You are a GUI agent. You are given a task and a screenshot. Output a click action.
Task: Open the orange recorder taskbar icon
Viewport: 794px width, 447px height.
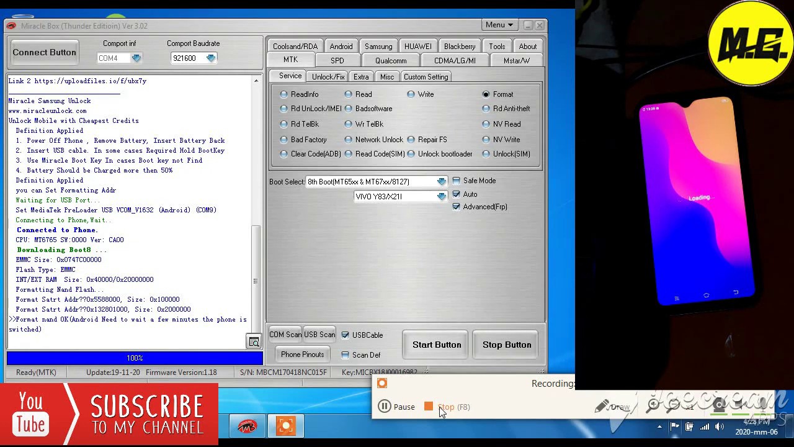pos(285,426)
